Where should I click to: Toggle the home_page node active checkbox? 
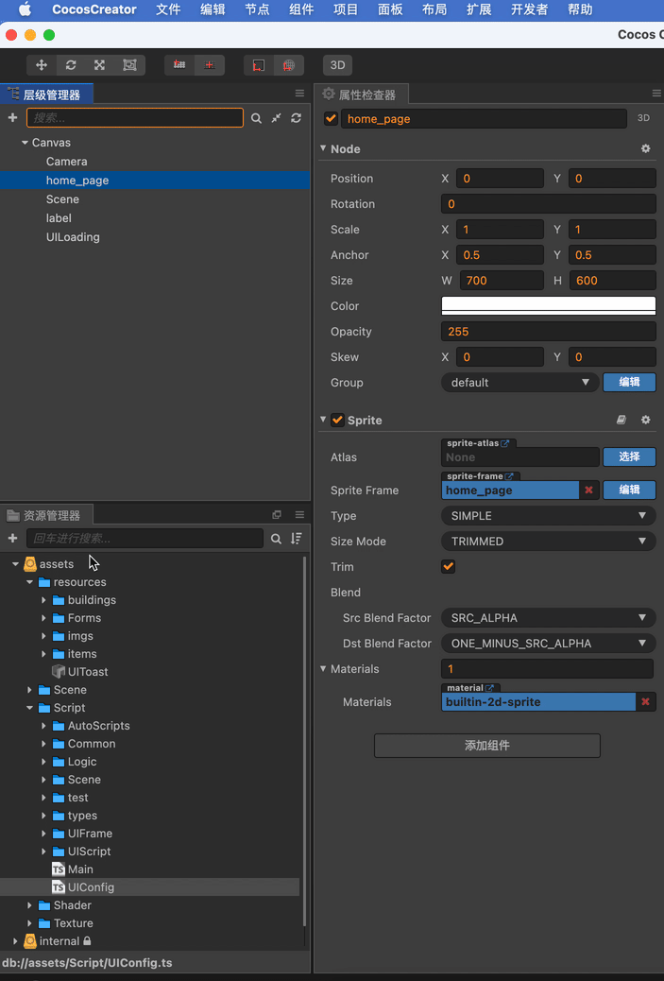(x=331, y=118)
